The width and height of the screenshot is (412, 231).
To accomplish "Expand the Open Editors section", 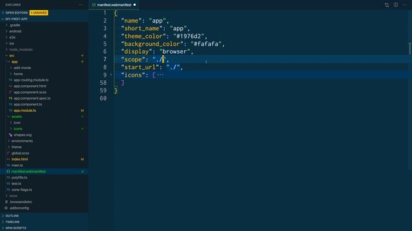I will point(16,13).
